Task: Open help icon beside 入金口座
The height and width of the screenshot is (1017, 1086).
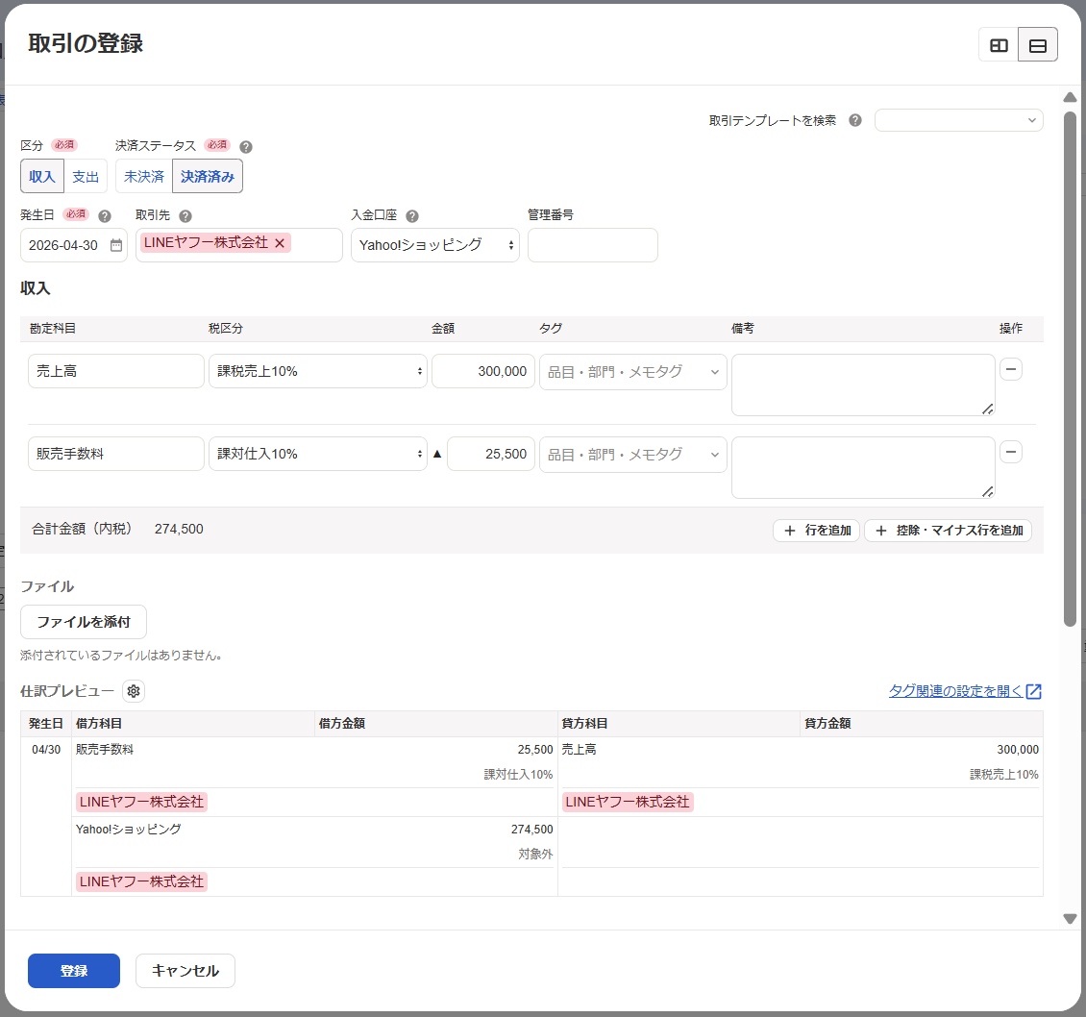Action: coord(412,216)
